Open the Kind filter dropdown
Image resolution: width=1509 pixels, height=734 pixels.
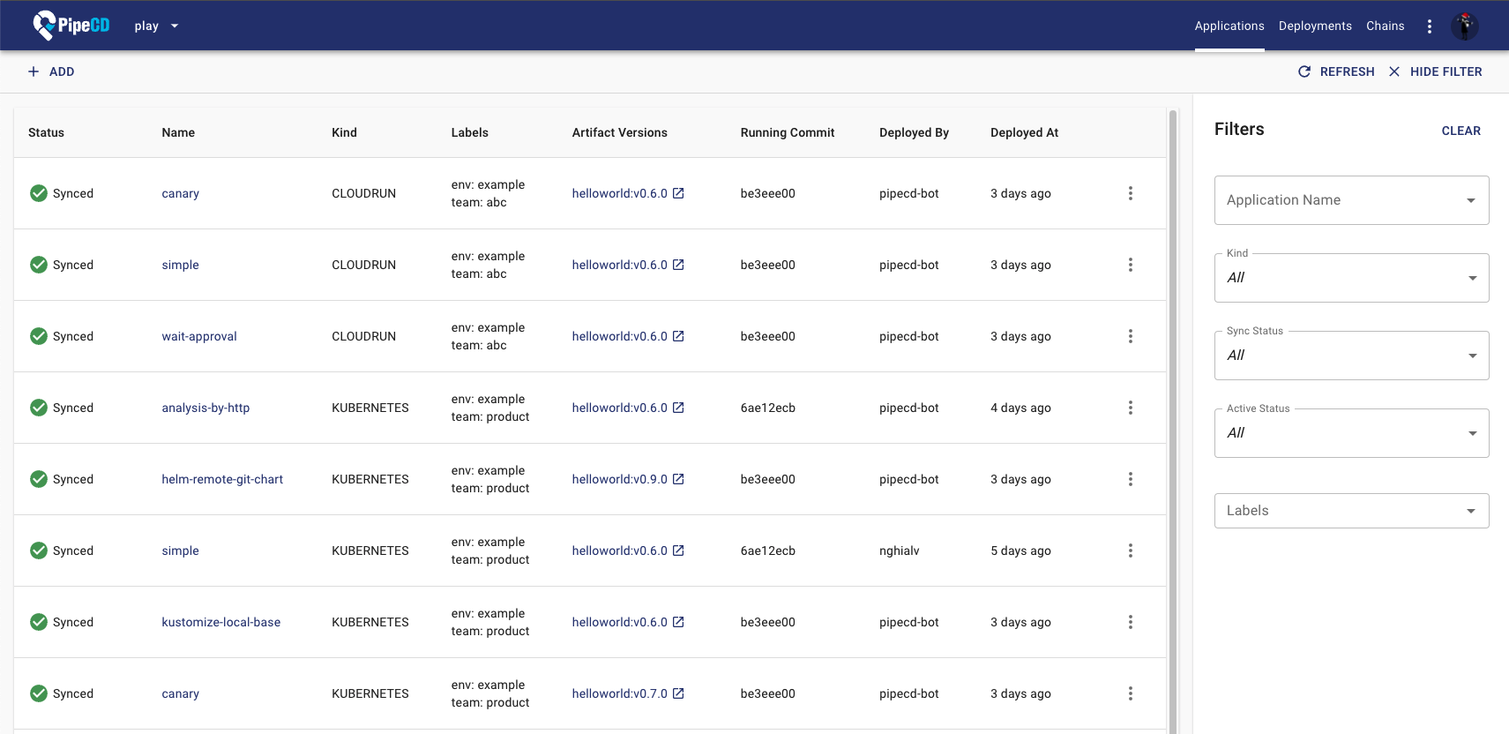coord(1350,278)
